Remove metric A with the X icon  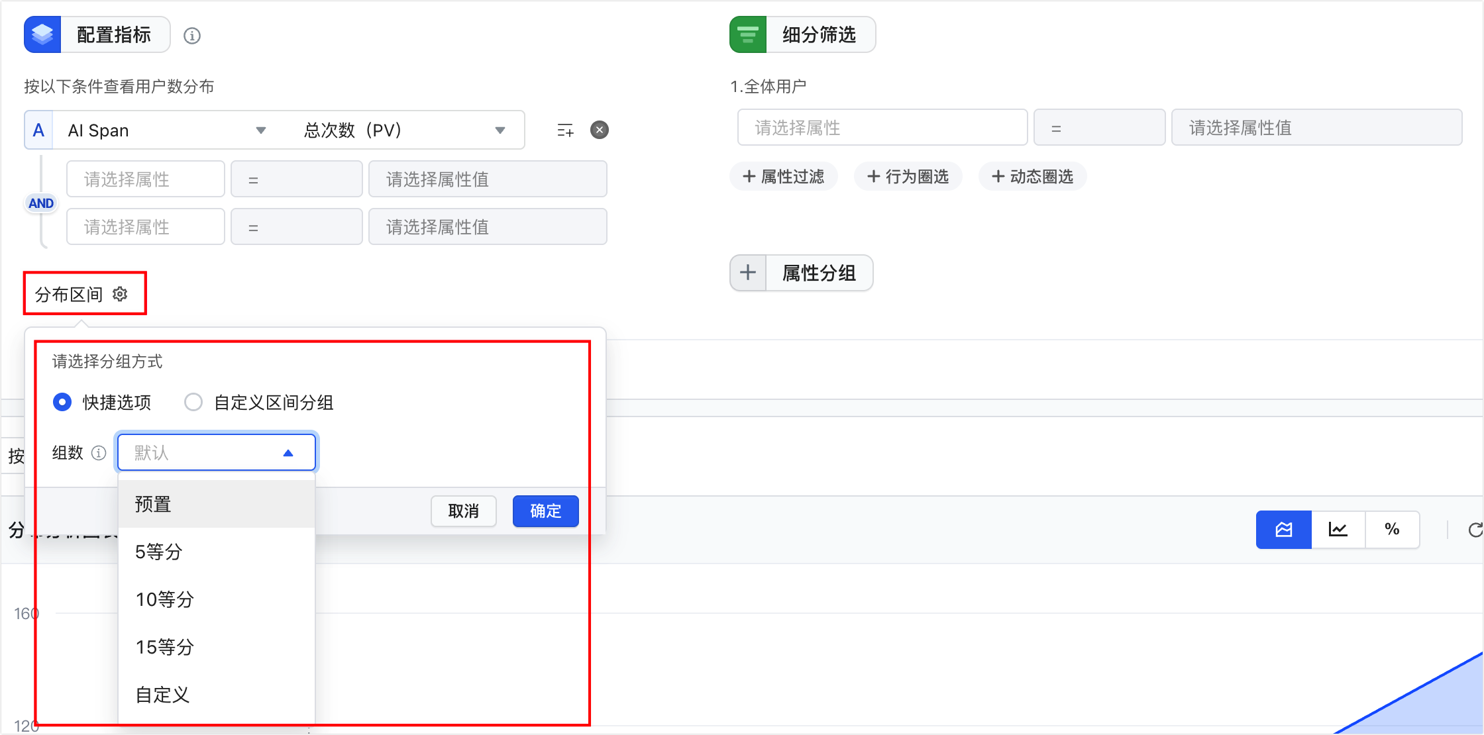600,130
